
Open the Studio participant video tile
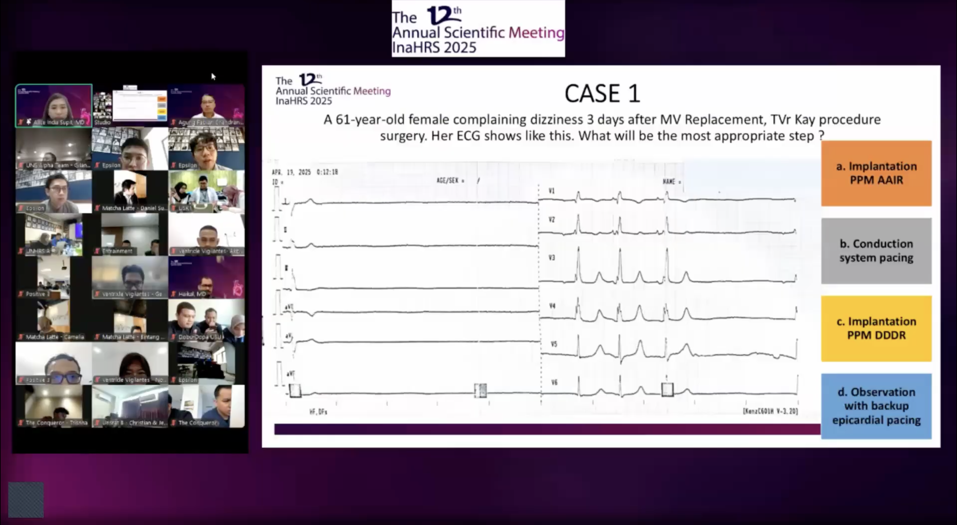(130, 105)
